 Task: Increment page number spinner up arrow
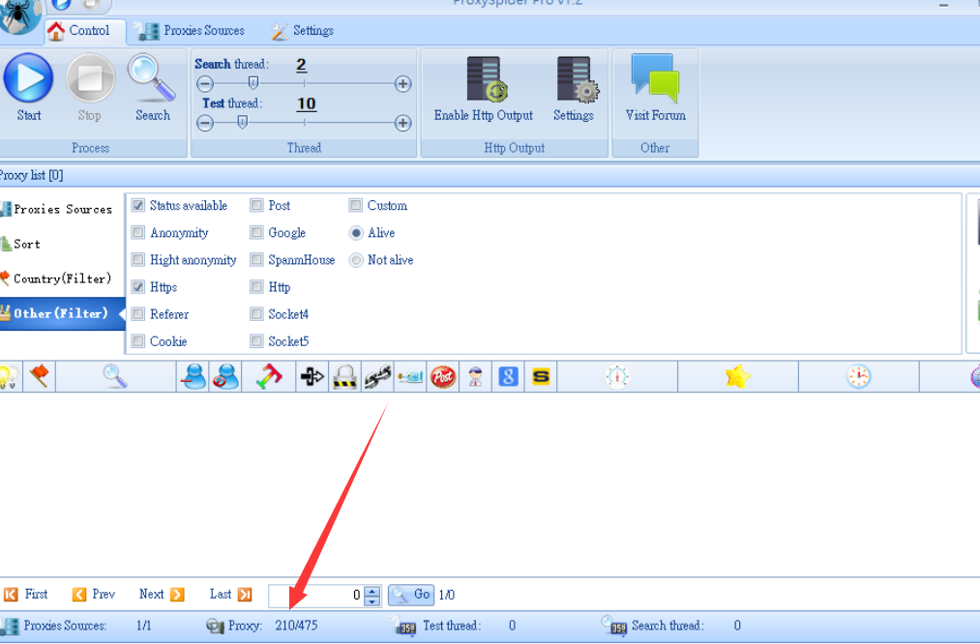372,591
